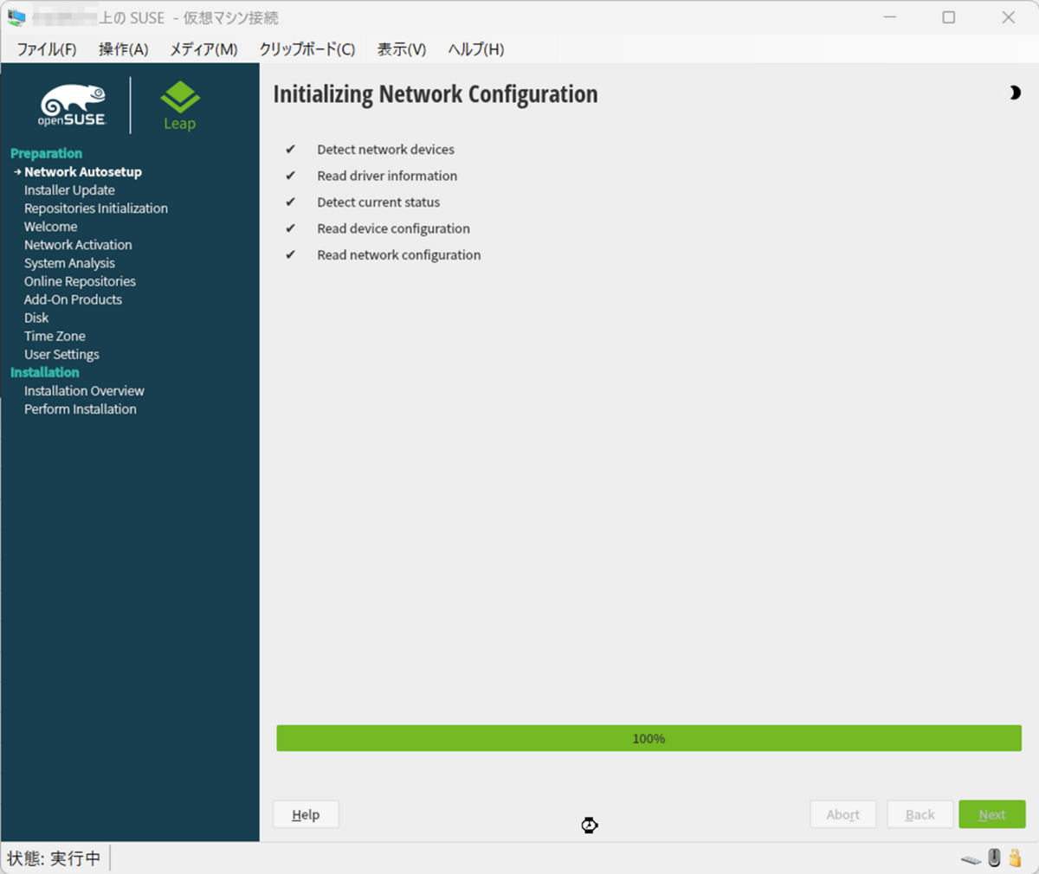Select Disk step in sidebar
This screenshot has height=874, width=1039.
[36, 318]
